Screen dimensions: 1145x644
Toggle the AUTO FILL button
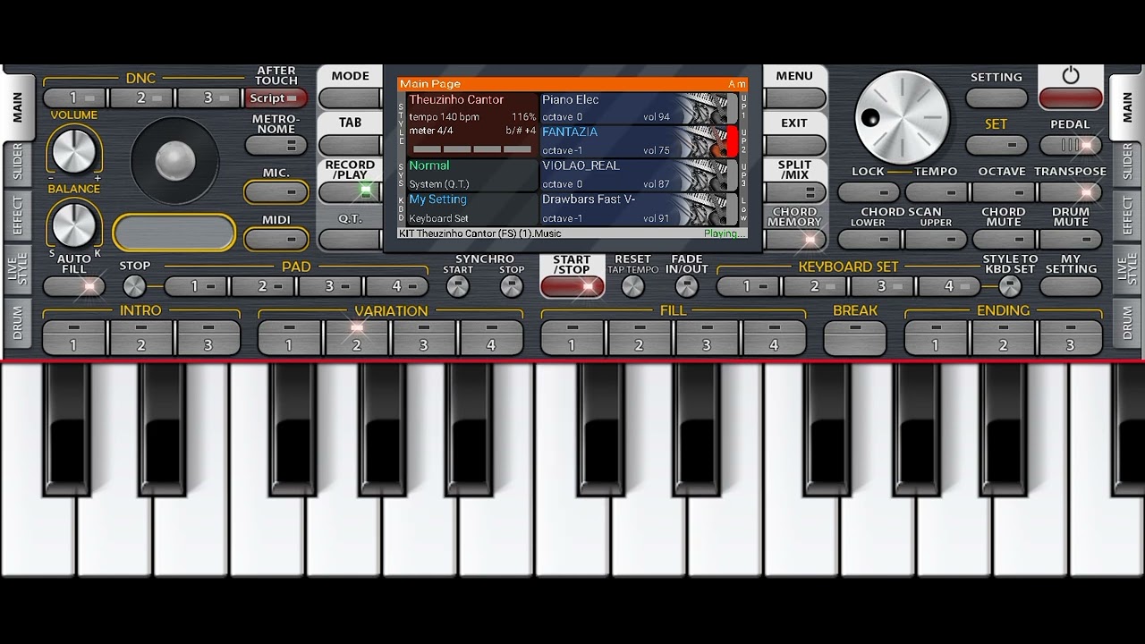click(x=73, y=287)
